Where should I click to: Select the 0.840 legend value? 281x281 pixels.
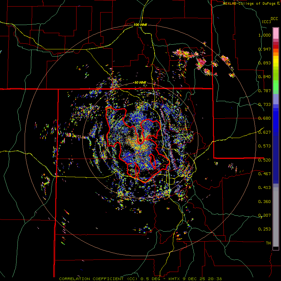[264, 77]
